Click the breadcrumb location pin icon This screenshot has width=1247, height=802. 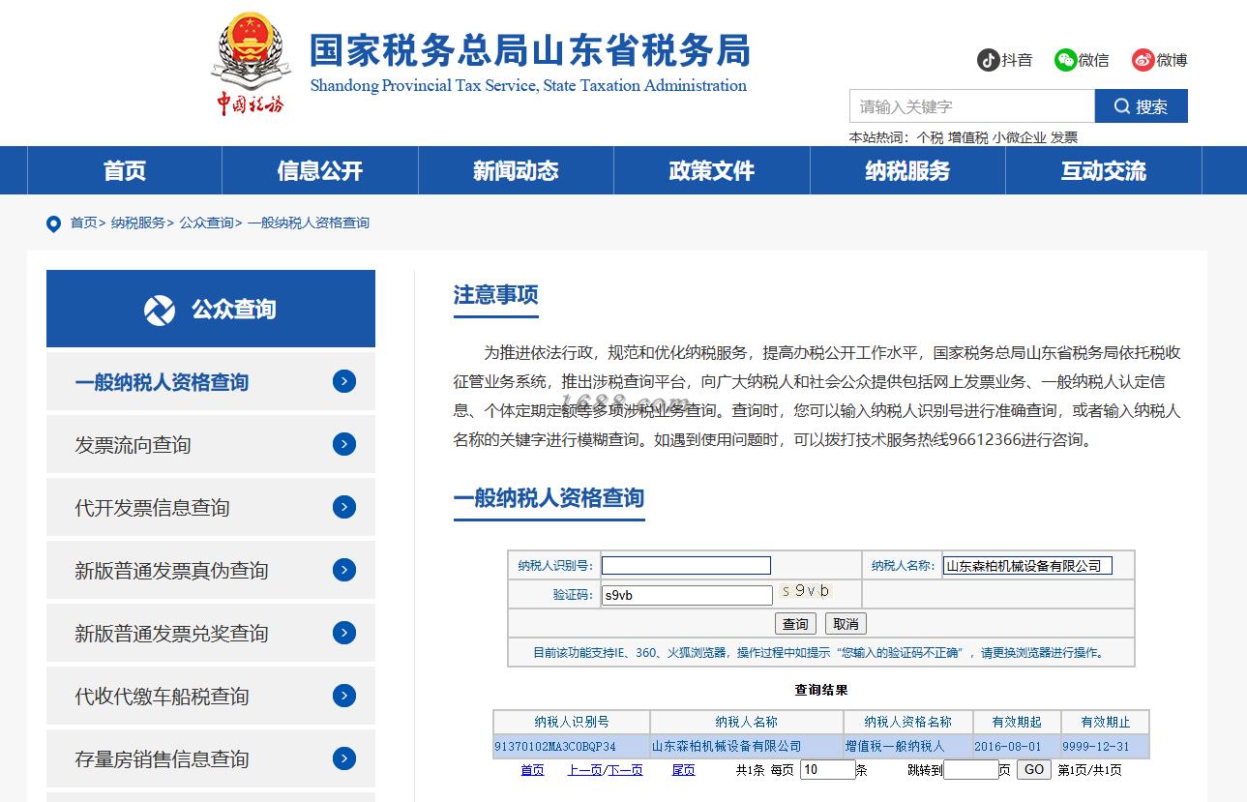point(53,223)
